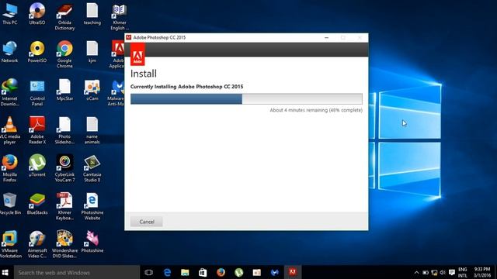The width and height of the screenshot is (497, 279).
Task: Show hidden system tray icons
Action: point(416,272)
